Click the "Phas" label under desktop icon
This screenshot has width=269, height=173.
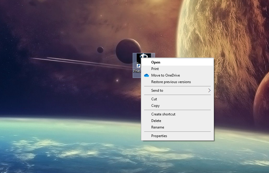pyautogui.click(x=137, y=71)
